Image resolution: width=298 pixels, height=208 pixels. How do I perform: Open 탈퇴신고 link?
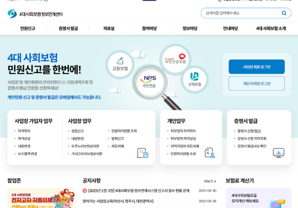118,139
